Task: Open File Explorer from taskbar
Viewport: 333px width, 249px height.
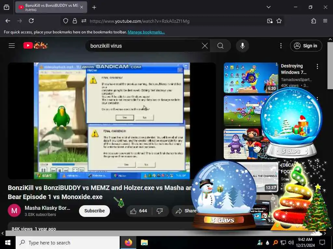Action: pyautogui.click(x=144, y=243)
